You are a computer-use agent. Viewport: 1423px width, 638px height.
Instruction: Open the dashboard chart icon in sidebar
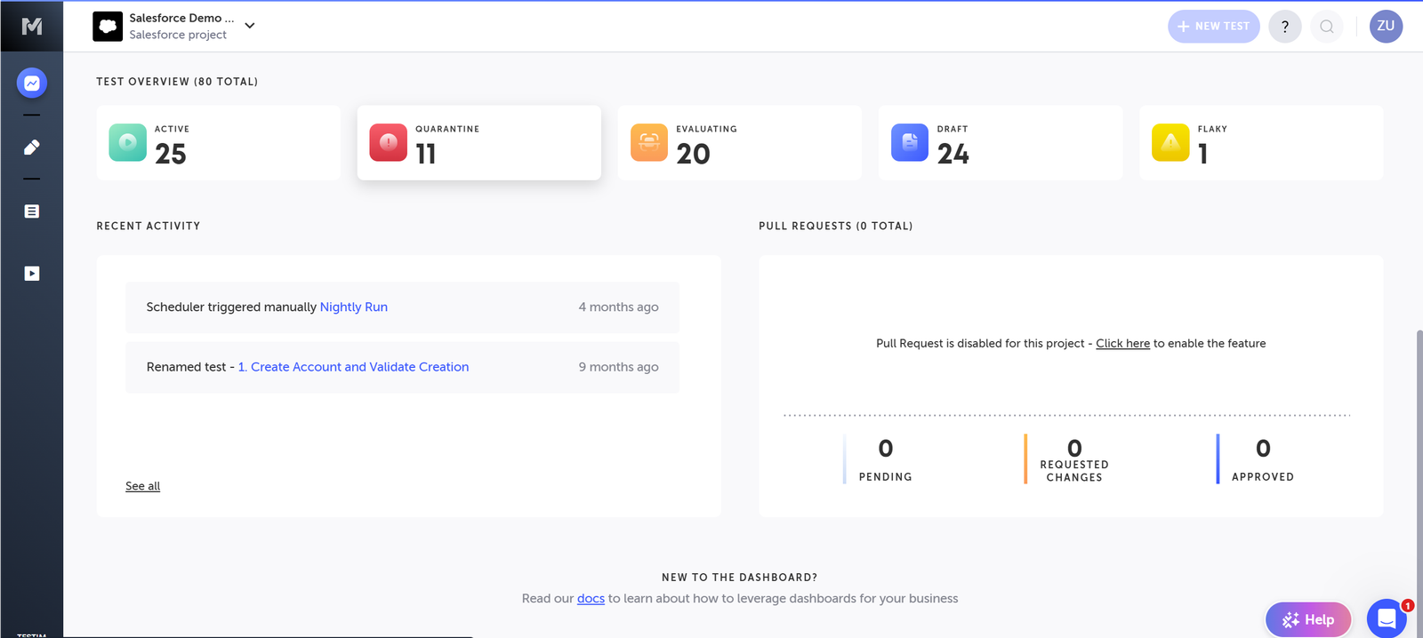click(x=32, y=83)
